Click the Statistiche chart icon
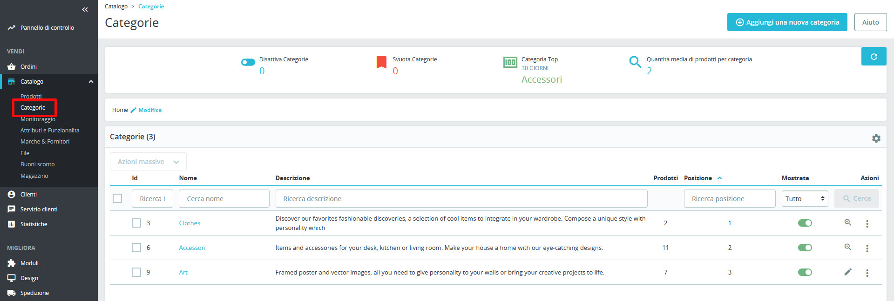The height and width of the screenshot is (301, 894). [x=12, y=224]
